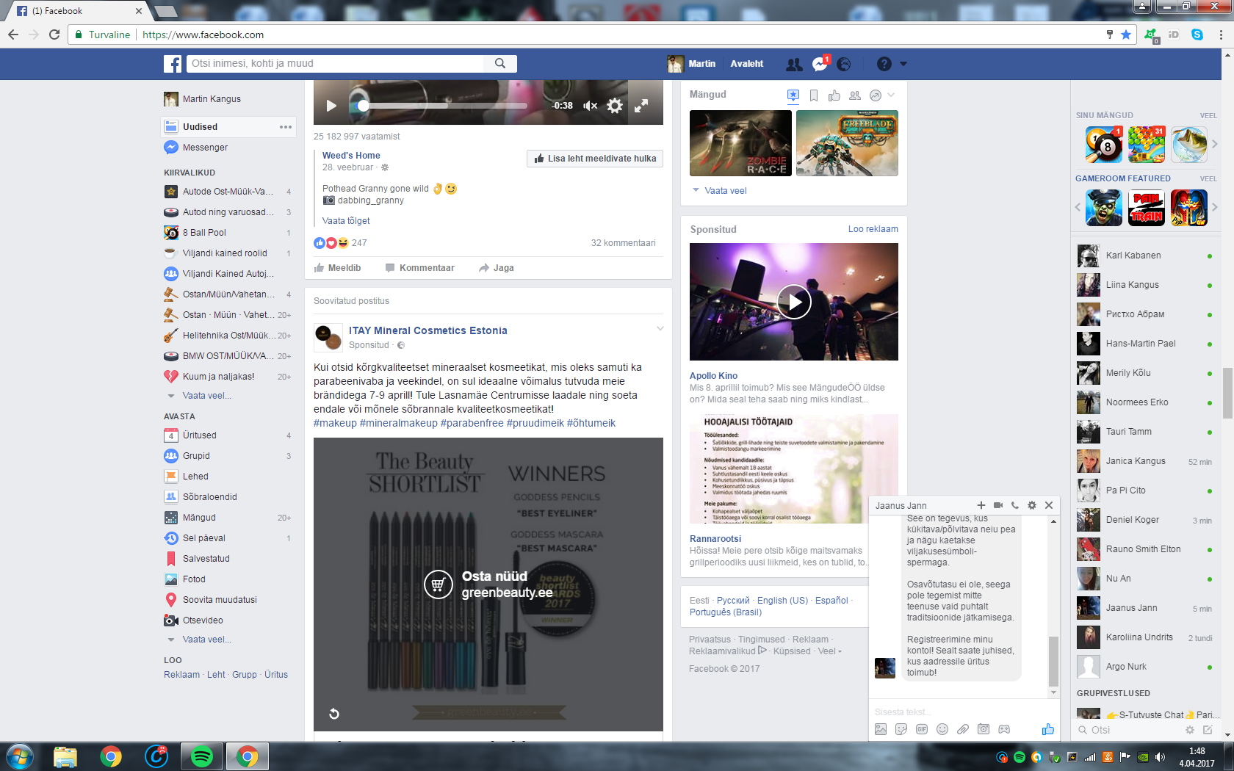
Task: Choose a sticker in chat
Action: tap(901, 729)
